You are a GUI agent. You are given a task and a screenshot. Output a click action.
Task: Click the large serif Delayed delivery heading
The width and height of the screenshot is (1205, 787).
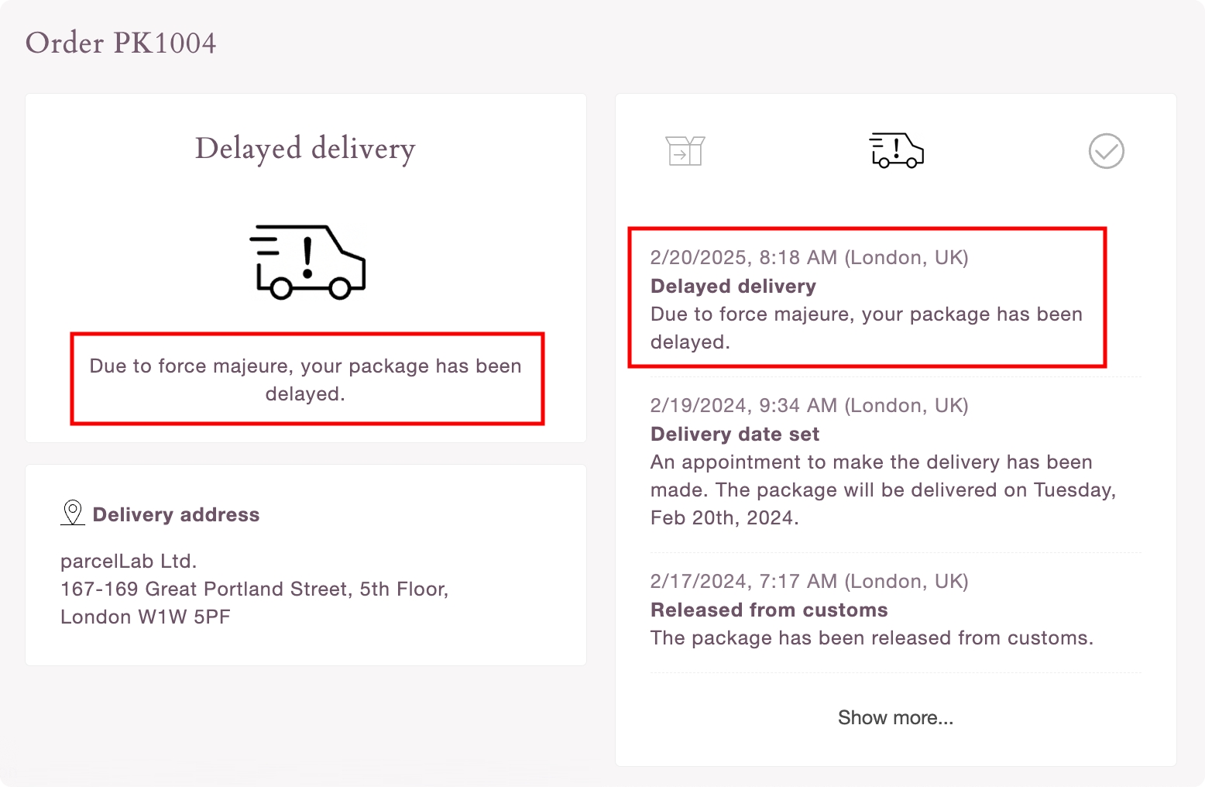coord(305,148)
